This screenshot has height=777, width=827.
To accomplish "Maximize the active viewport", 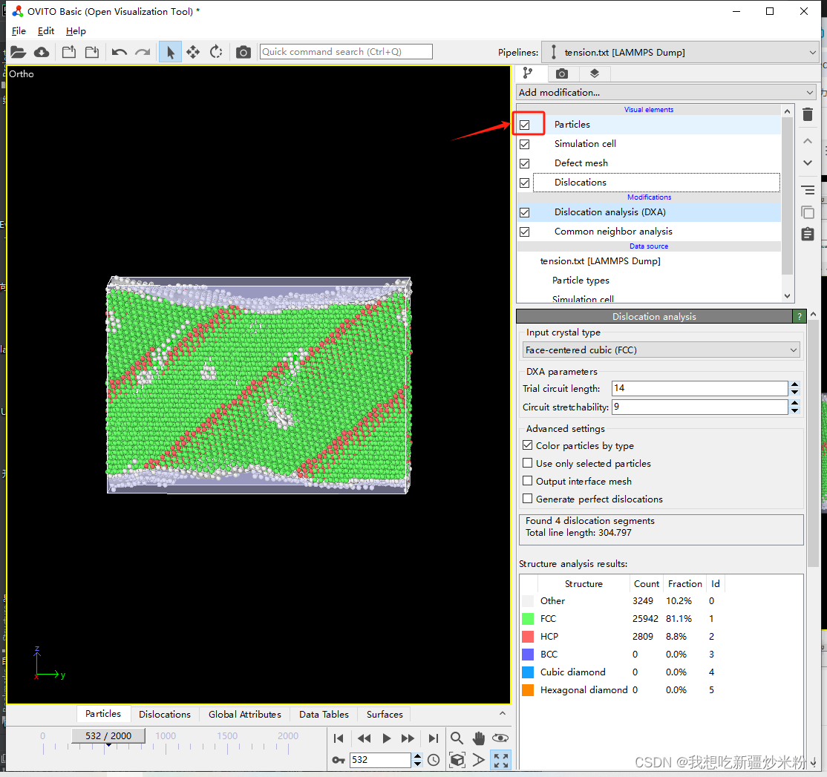I will pos(500,760).
